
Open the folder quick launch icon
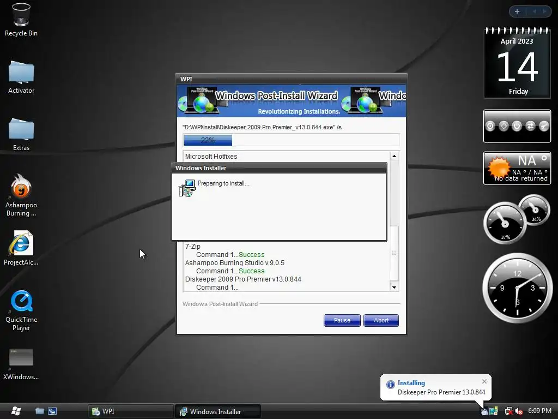click(39, 411)
